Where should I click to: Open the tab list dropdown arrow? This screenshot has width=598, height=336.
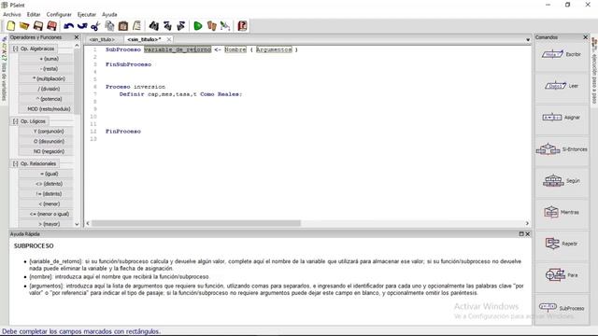(528, 39)
